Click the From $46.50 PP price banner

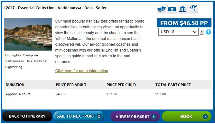(x=184, y=23)
